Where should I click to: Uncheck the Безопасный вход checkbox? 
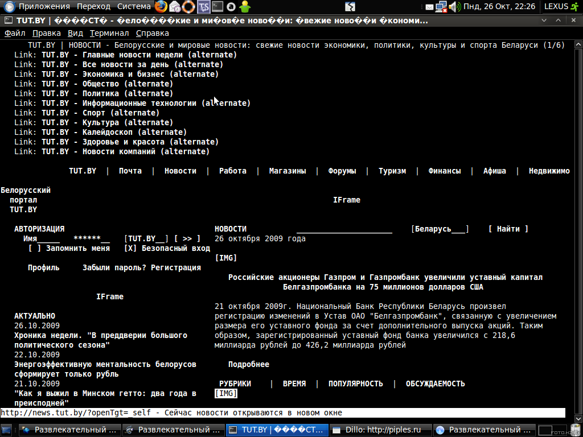point(130,248)
